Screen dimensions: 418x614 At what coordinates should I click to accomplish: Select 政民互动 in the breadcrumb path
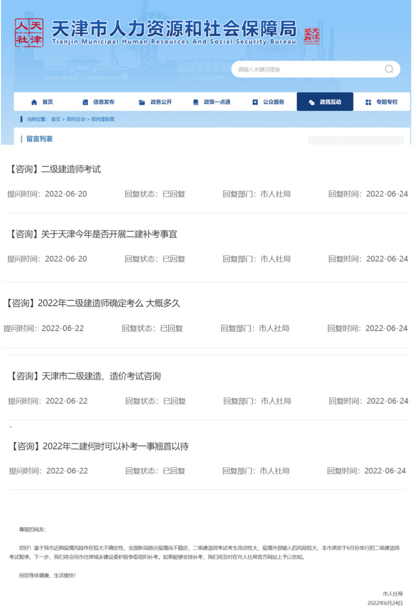click(76, 119)
